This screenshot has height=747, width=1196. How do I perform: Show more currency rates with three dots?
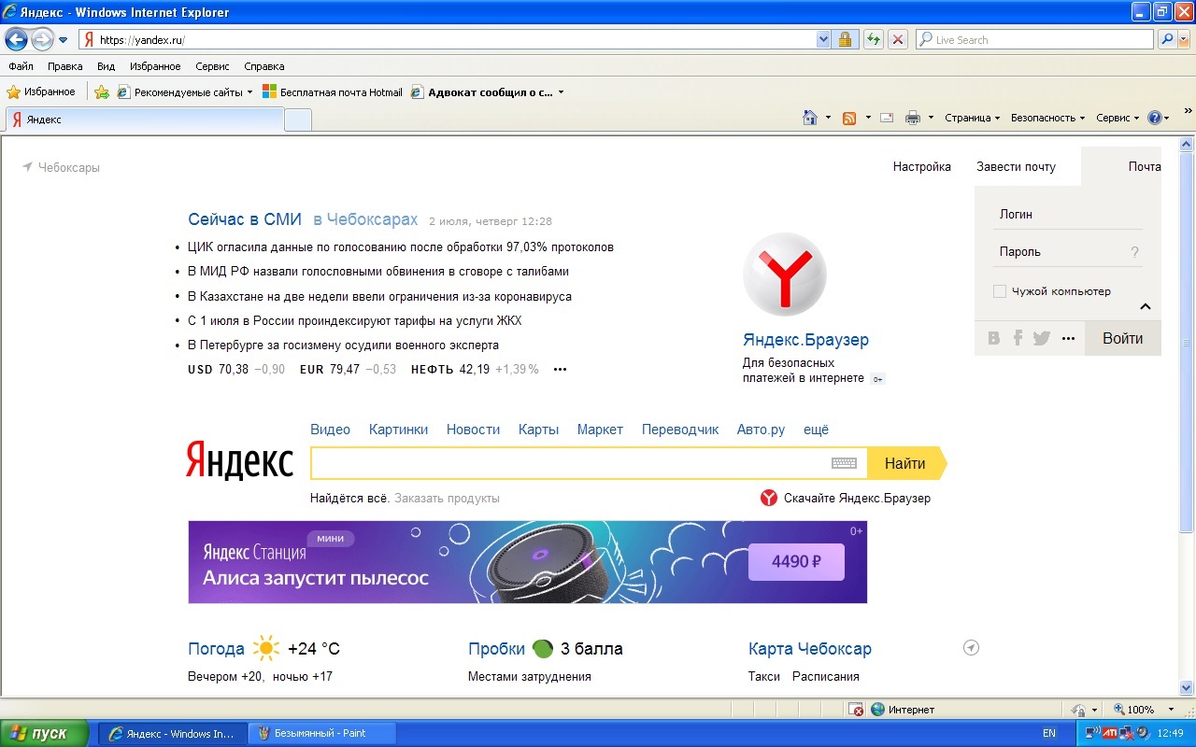coord(560,370)
